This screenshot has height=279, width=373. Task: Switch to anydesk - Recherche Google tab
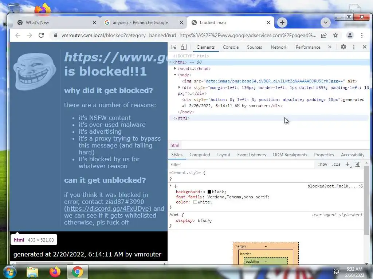click(143, 23)
